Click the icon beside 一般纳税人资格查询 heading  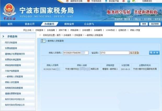[x=43, y=41]
